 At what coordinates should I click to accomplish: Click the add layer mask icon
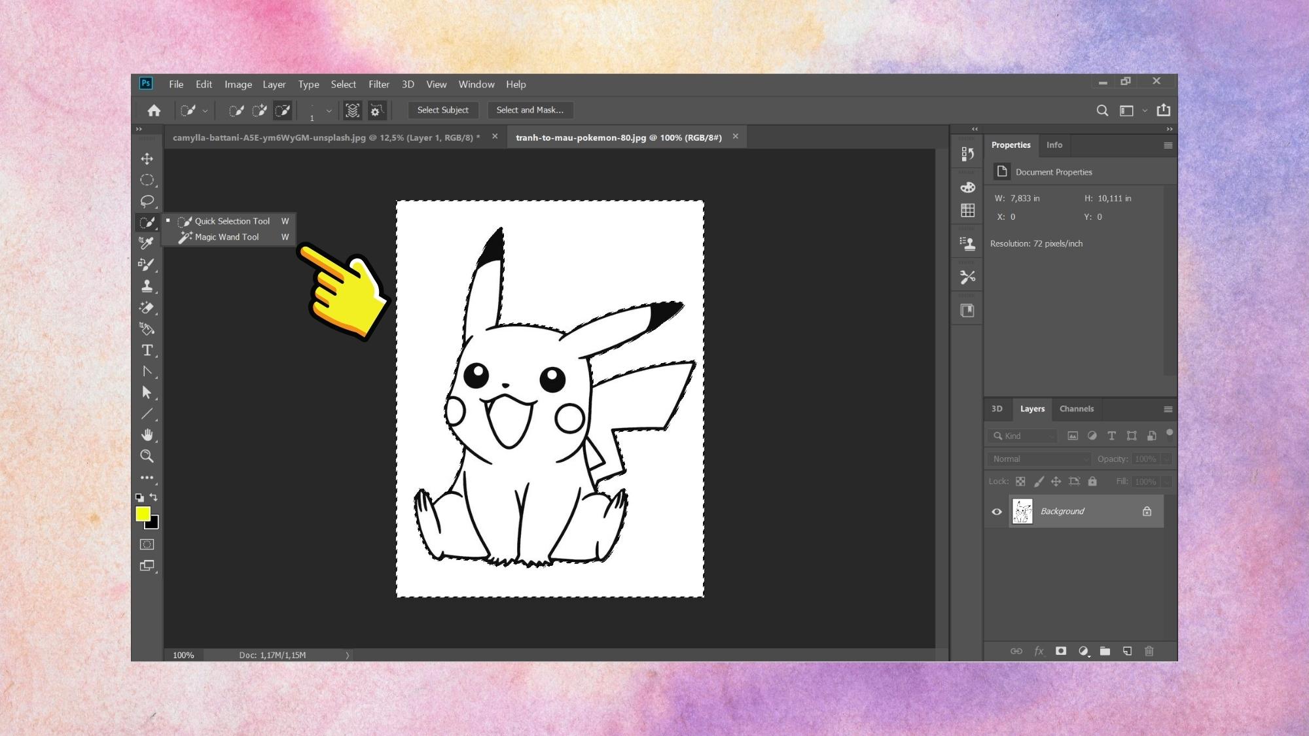pos(1061,651)
